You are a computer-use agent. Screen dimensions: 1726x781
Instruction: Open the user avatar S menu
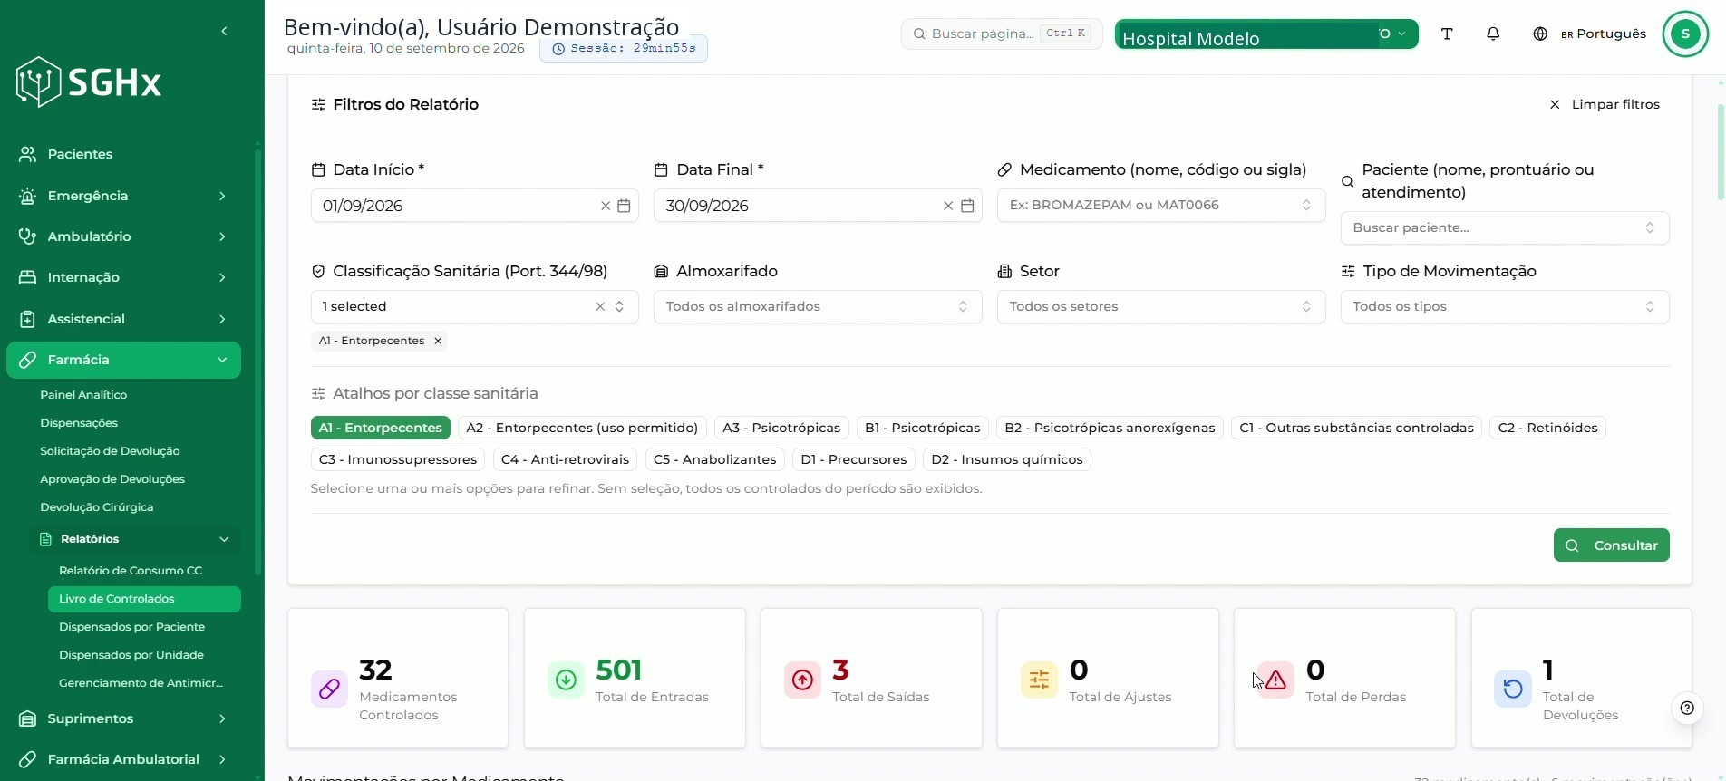1685,34
